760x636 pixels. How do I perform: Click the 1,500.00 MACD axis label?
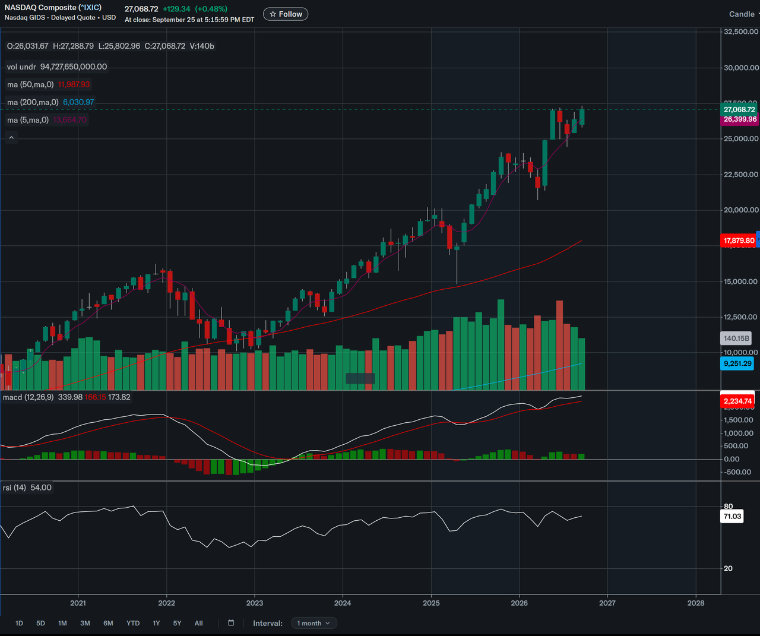tap(738, 420)
